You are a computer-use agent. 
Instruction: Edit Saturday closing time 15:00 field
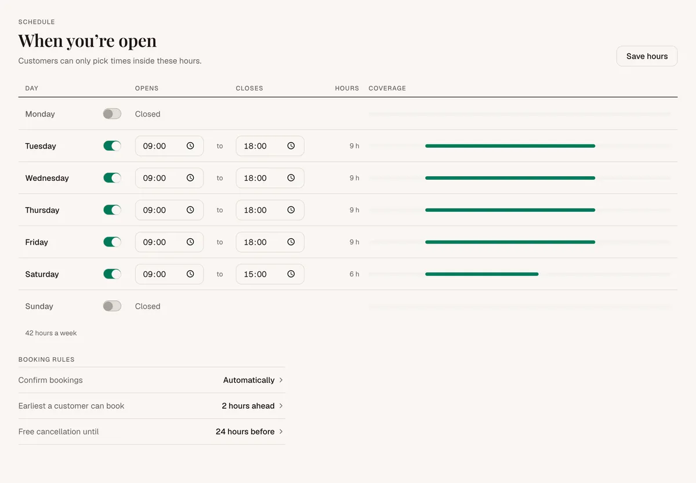pyautogui.click(x=270, y=274)
